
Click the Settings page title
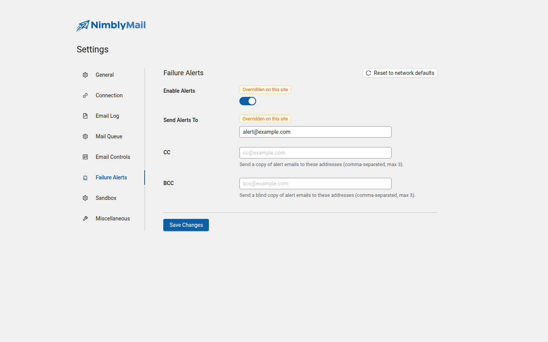click(92, 49)
